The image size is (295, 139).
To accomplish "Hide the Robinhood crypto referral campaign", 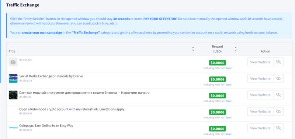I will tap(278, 112).
